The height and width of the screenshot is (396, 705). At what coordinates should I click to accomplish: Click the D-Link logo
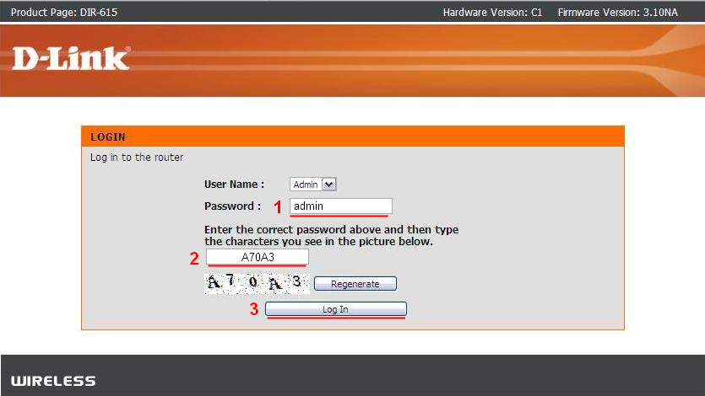[x=71, y=59]
